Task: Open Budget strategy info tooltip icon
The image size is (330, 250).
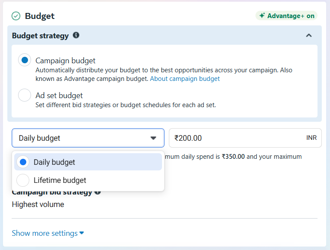Action: pos(76,35)
